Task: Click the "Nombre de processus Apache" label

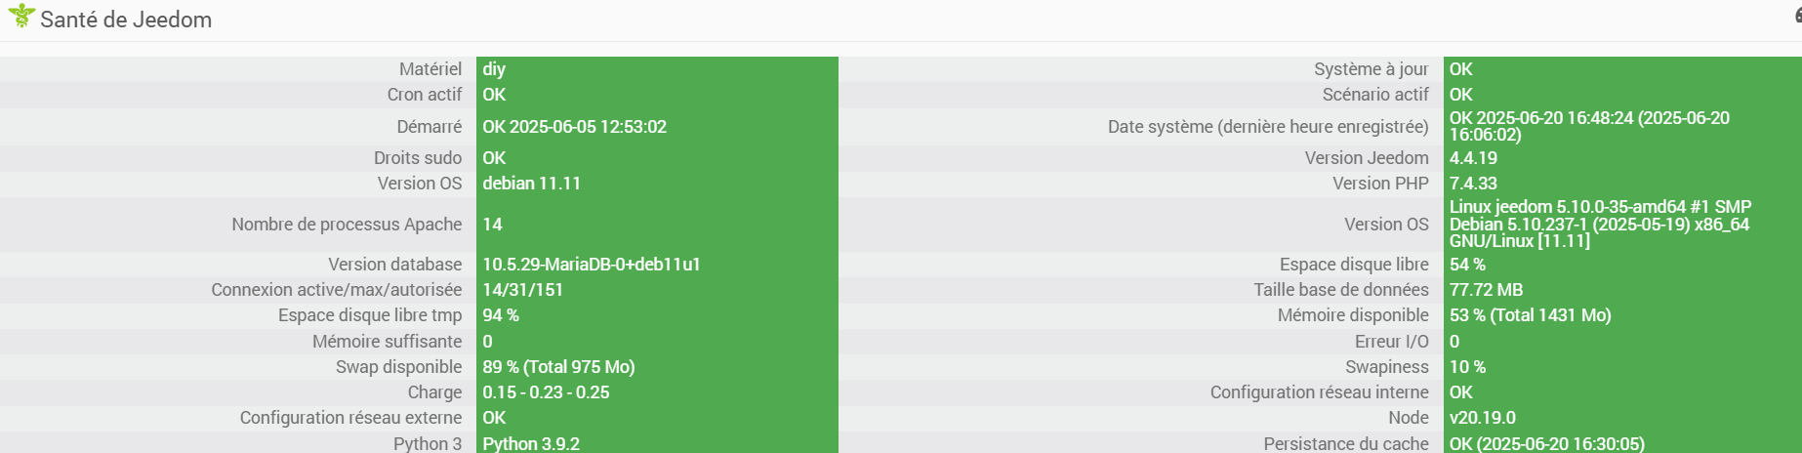Action: pos(347,225)
